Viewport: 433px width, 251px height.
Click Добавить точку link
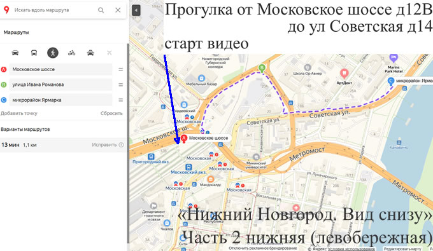point(18,113)
